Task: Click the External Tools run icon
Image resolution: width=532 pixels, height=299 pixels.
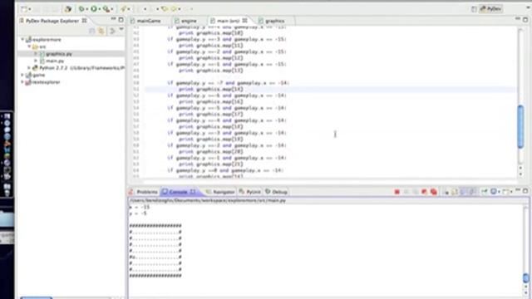Action: 106,9
